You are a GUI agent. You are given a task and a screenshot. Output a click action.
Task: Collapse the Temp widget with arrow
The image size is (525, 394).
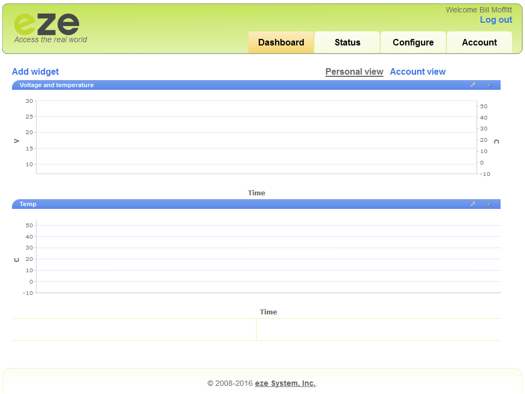(489, 204)
